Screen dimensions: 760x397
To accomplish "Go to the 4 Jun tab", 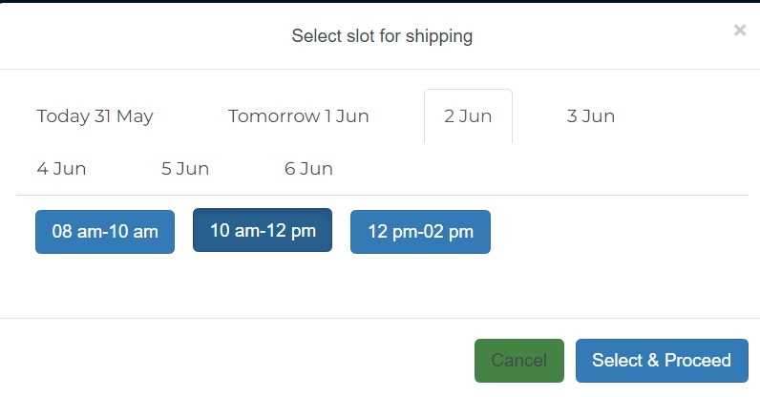I will [61, 169].
